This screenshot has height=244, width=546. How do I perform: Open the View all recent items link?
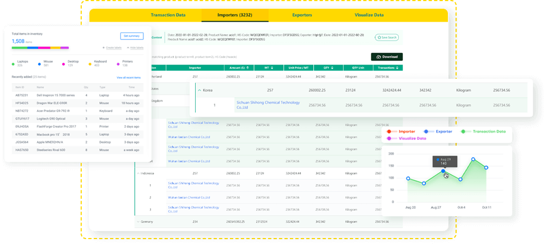[129, 78]
